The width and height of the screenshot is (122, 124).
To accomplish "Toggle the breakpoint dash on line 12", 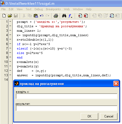I will 10,70.
